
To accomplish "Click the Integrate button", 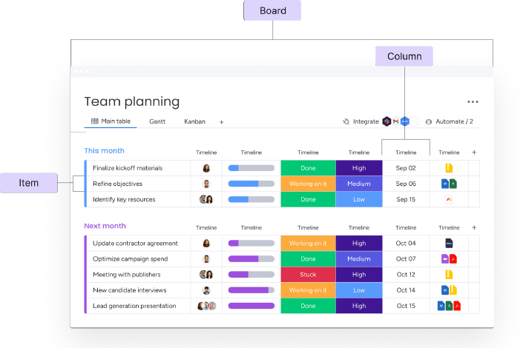I will tap(361, 121).
